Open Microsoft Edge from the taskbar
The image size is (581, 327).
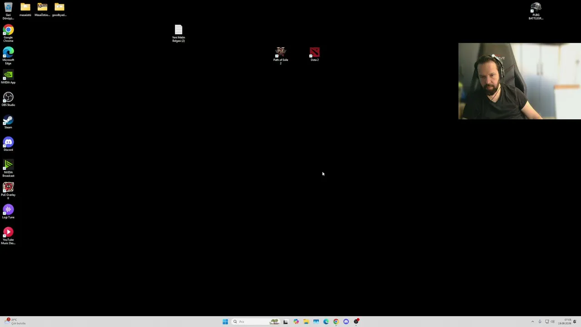pyautogui.click(x=326, y=322)
